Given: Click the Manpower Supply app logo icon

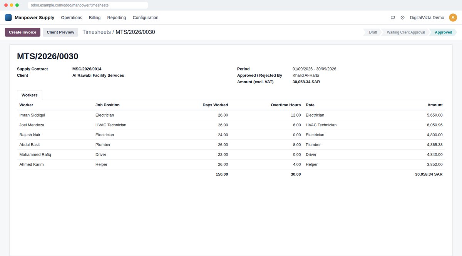Looking at the screenshot, I should [x=8, y=17].
